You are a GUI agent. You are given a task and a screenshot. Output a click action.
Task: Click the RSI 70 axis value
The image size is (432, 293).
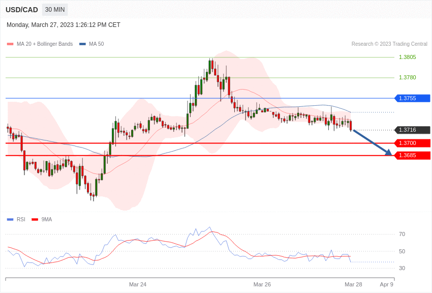402,235
